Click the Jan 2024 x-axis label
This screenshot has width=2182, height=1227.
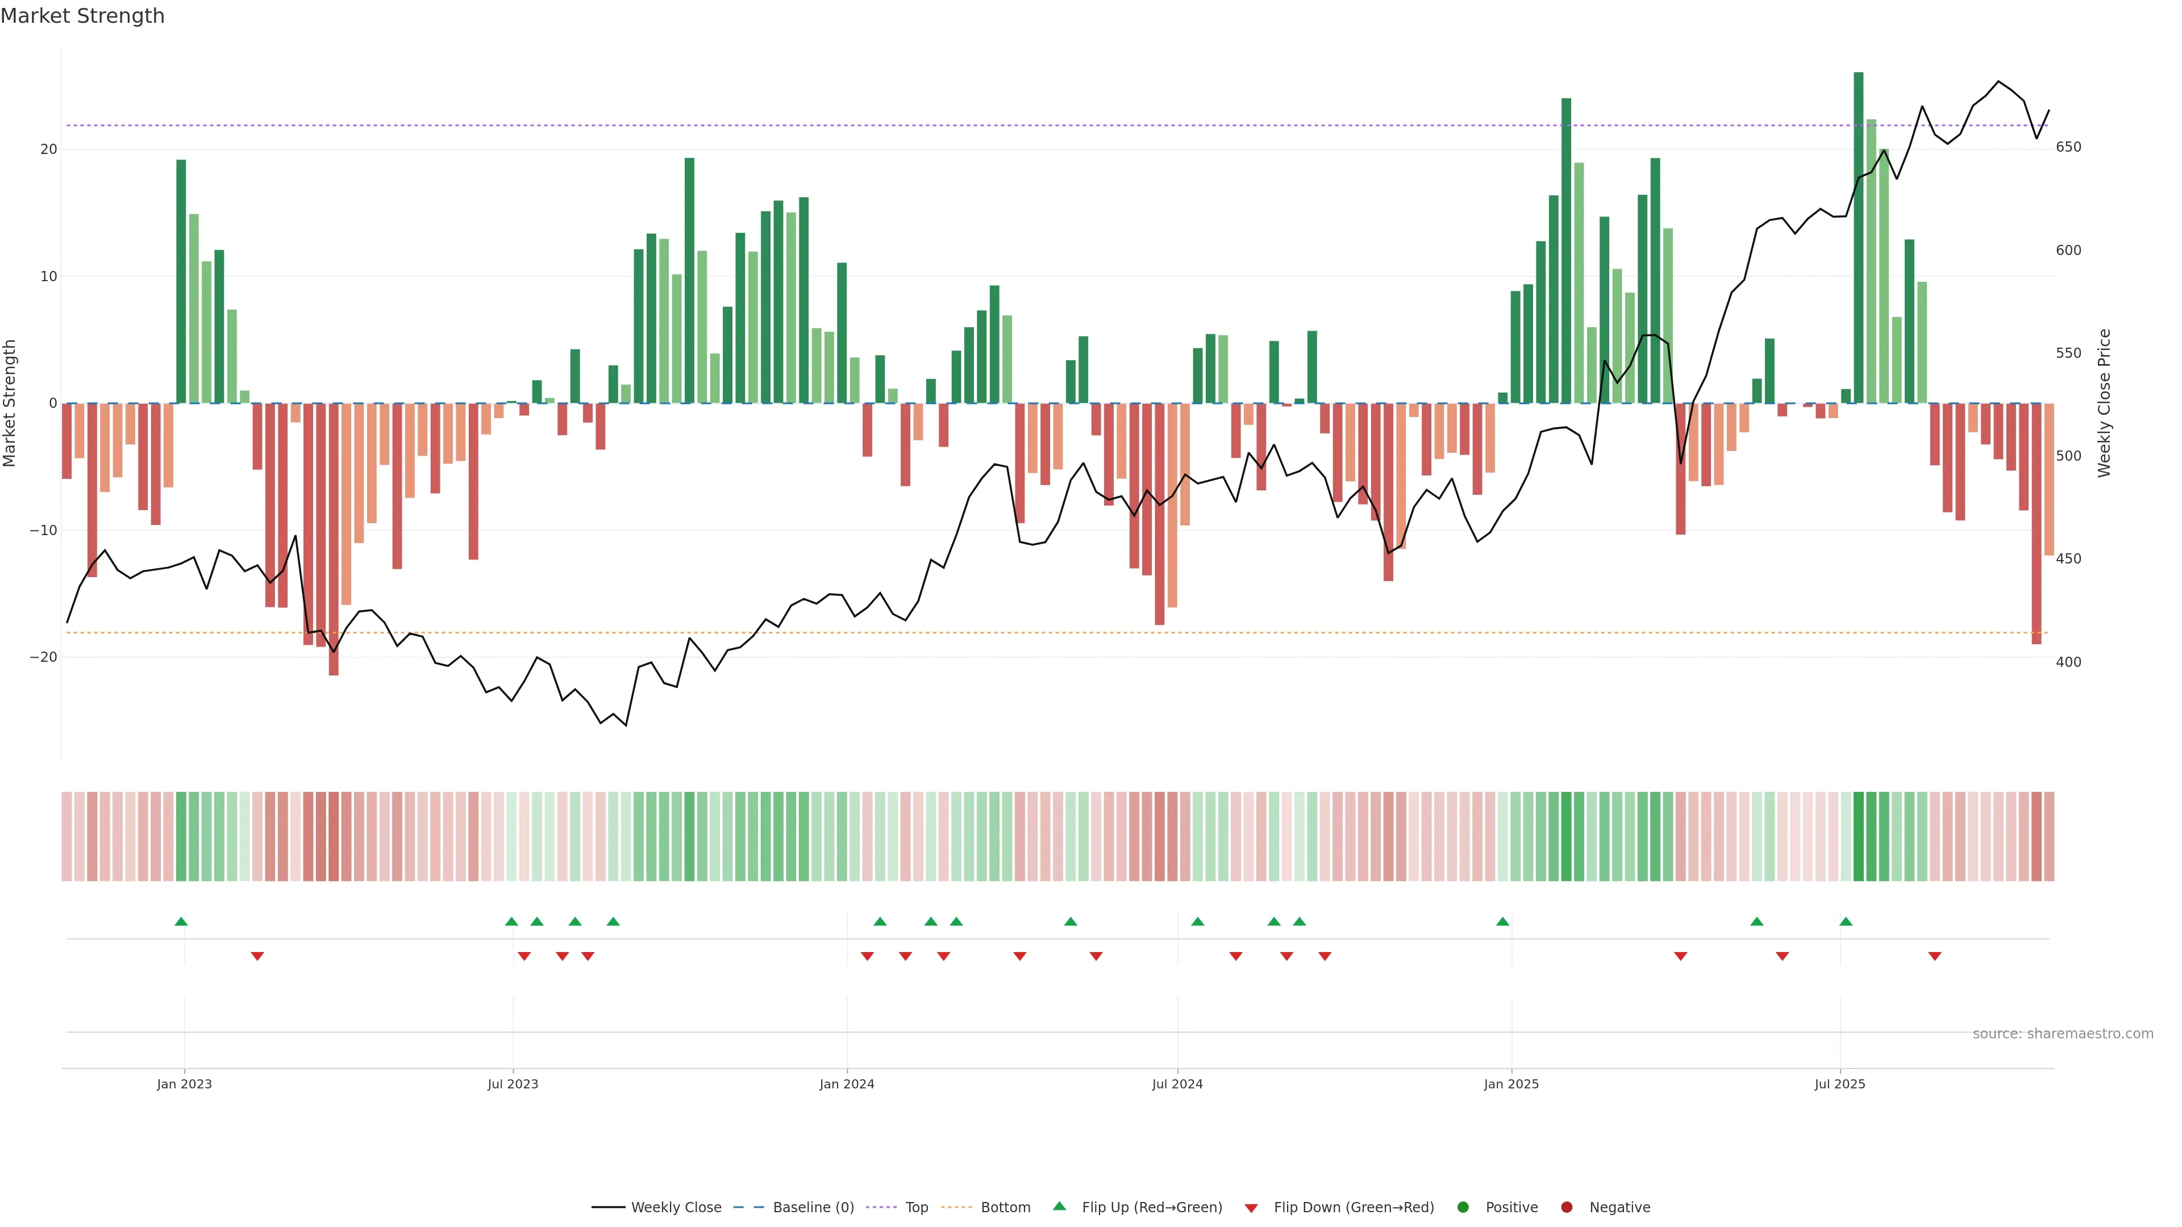click(847, 1084)
